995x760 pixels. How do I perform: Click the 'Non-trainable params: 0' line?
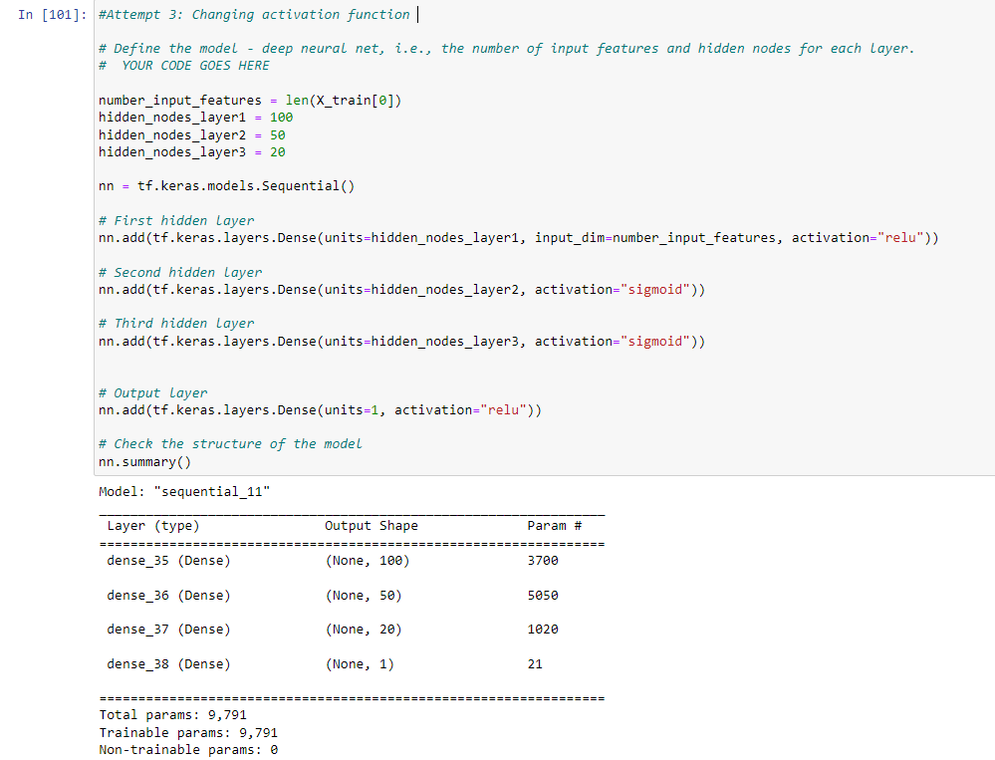click(x=188, y=750)
